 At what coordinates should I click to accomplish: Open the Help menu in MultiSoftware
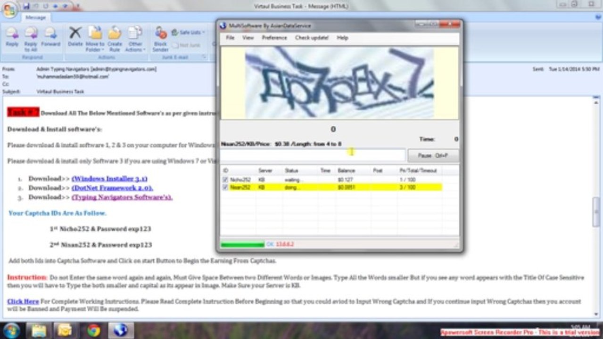[342, 38]
